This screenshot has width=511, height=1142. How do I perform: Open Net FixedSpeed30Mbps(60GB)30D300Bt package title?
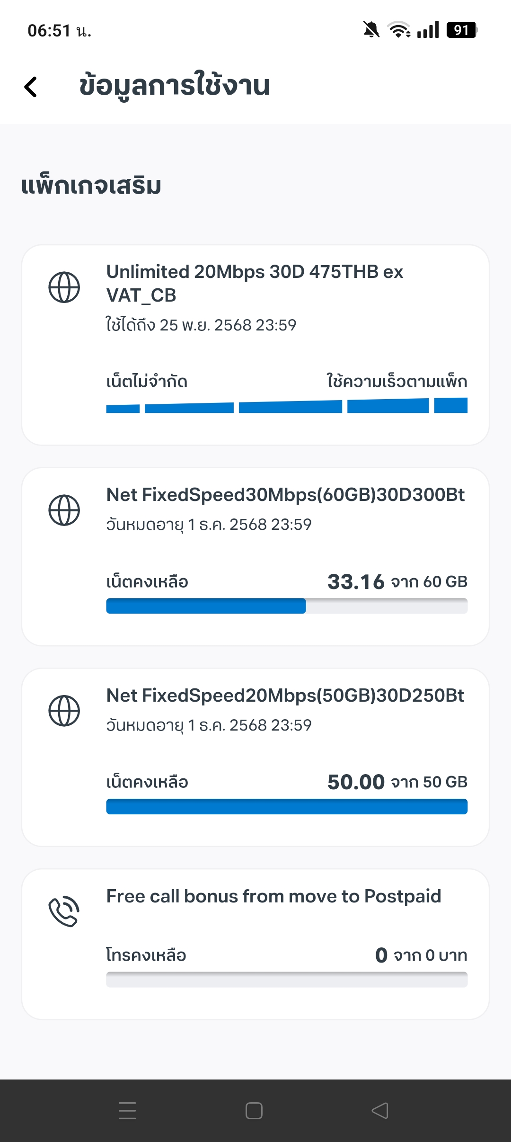(285, 495)
